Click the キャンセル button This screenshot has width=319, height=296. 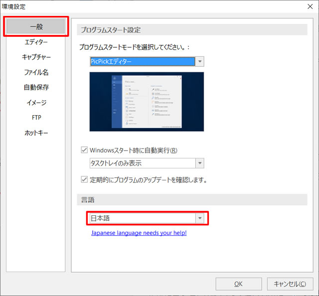290,284
